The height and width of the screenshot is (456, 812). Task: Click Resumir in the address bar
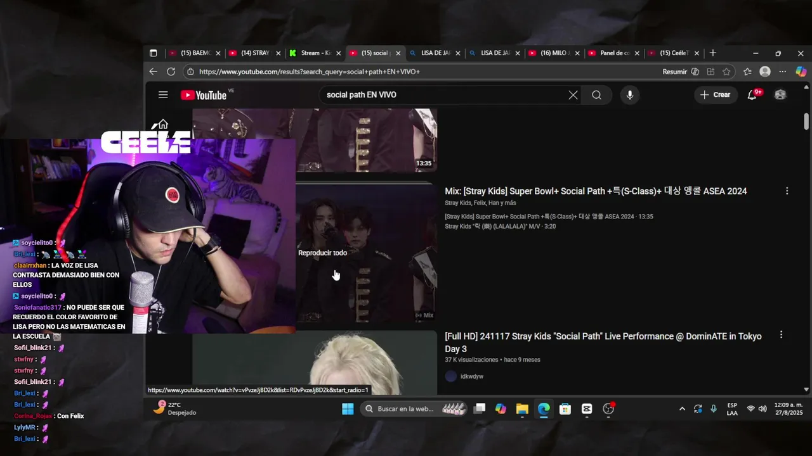point(674,72)
